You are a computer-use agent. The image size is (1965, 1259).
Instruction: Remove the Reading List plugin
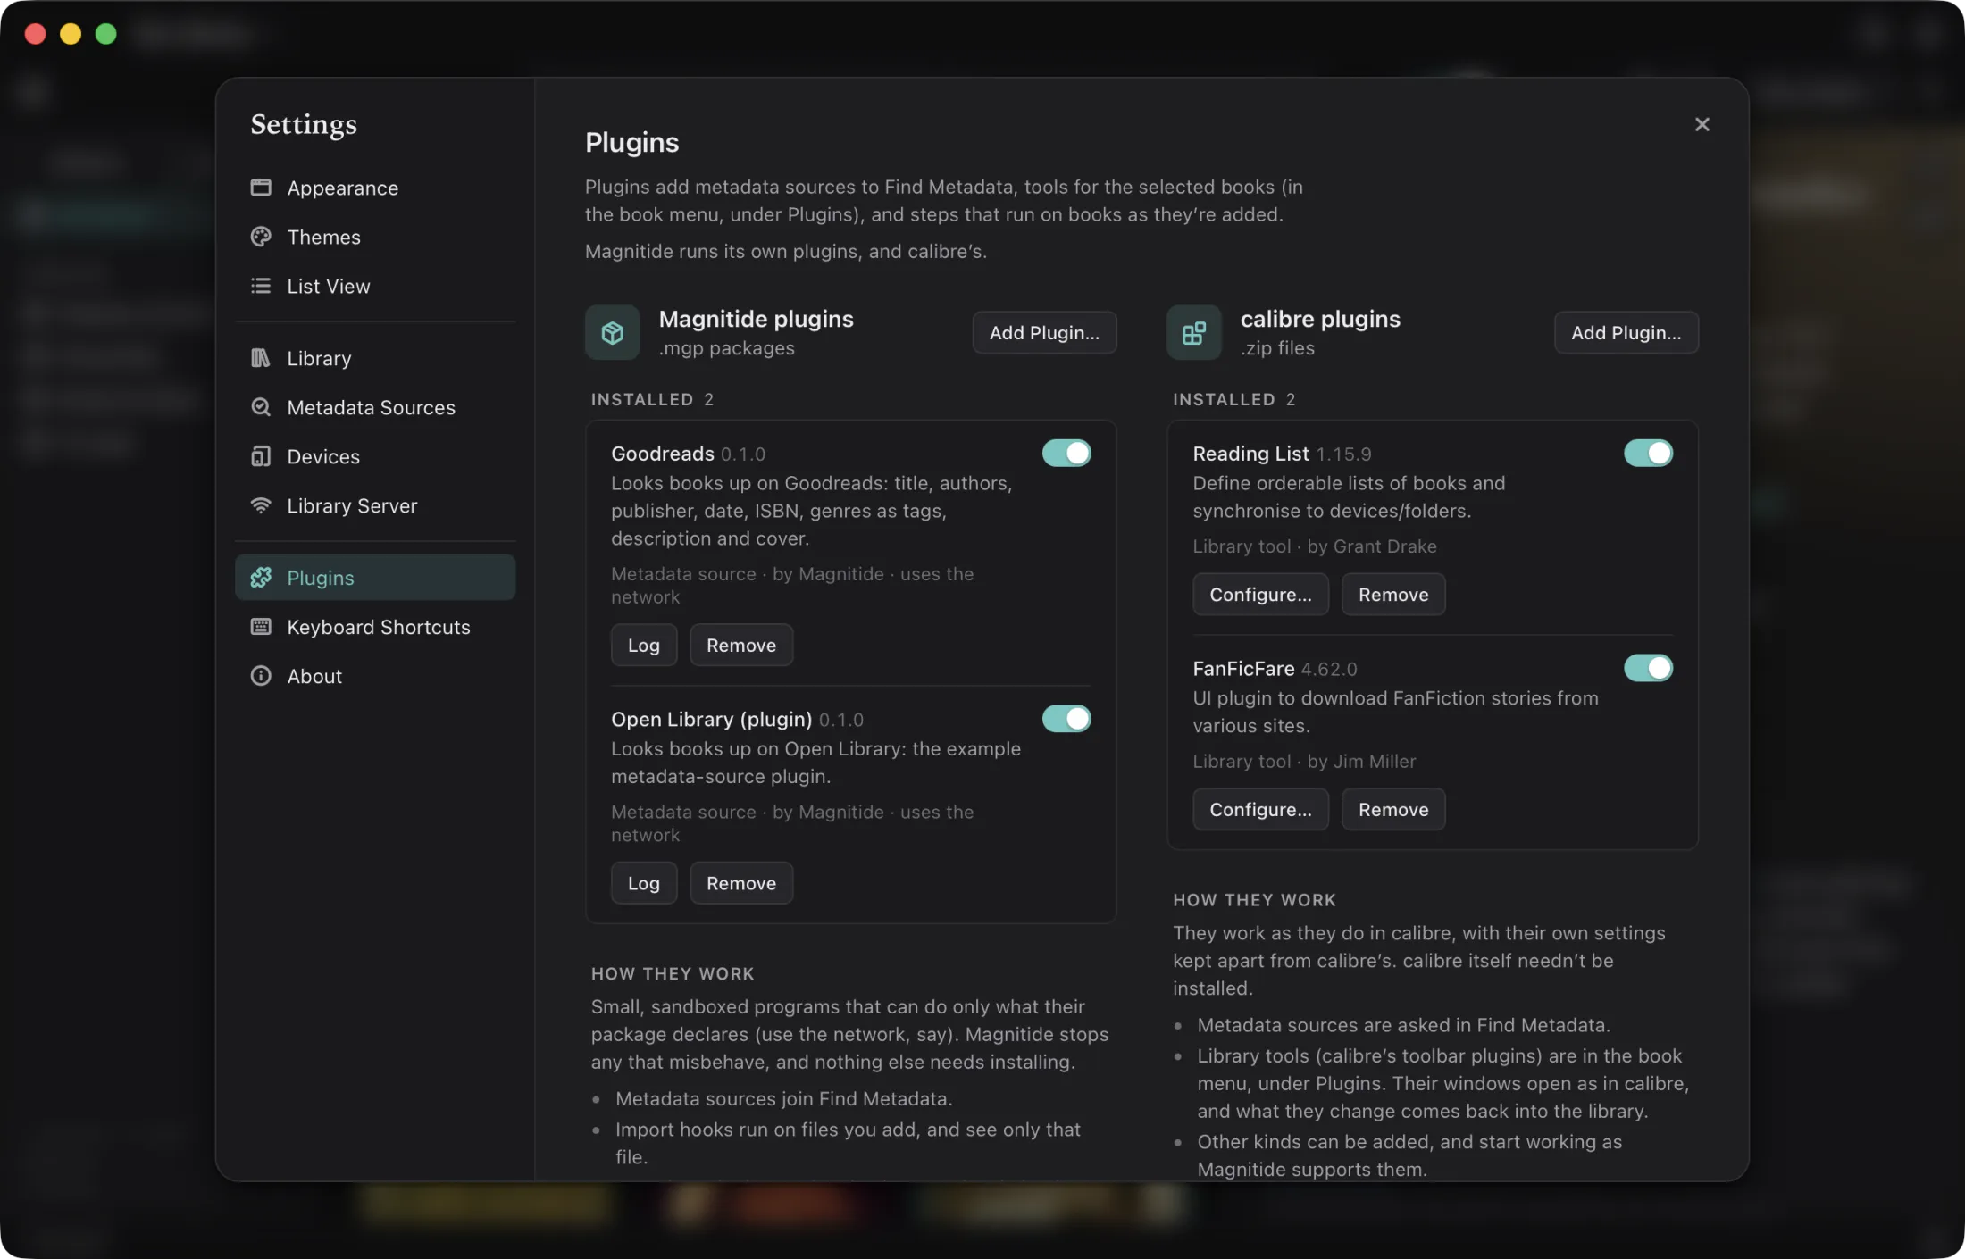[x=1393, y=594]
